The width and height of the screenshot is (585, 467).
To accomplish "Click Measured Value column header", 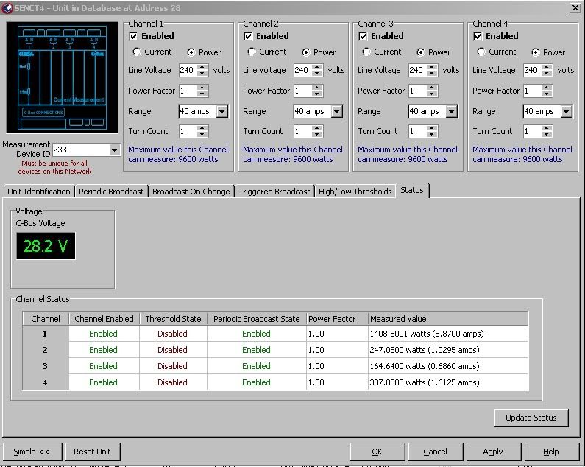I will pyautogui.click(x=447, y=319).
